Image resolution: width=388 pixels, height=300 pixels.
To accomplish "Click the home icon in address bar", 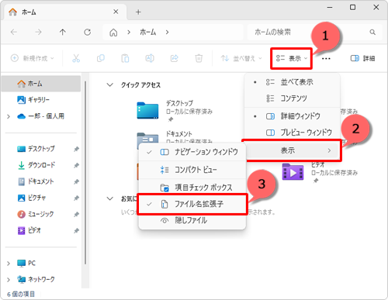I will click(x=113, y=33).
